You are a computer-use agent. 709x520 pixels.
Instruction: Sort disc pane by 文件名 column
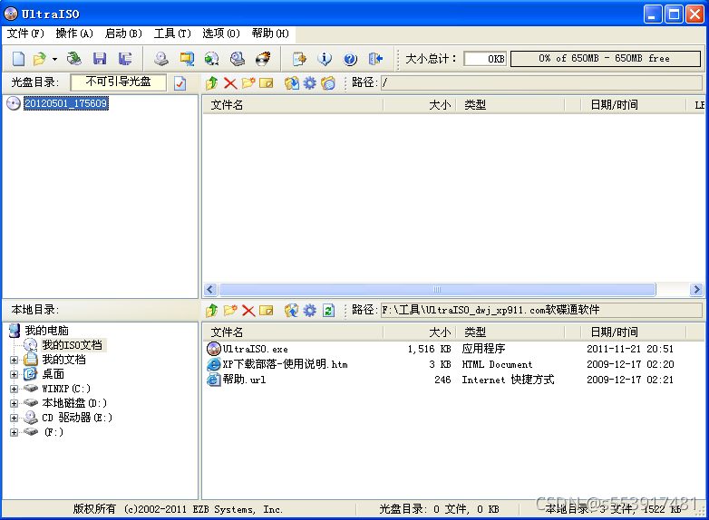[x=293, y=105]
